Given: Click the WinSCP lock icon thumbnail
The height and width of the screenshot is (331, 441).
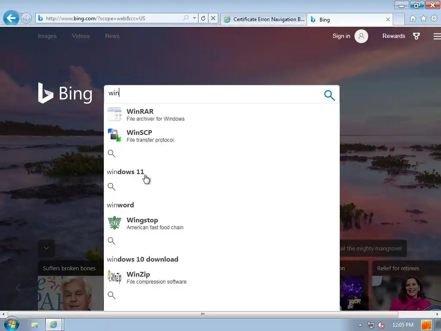Looking at the screenshot, I should (x=115, y=135).
